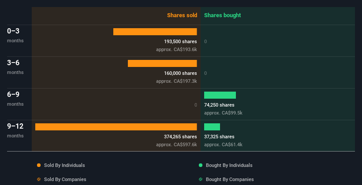Viewport: 362px width, 185px height.
Task: Click the striped Bought By Companies legend icon
Action: [201, 179]
